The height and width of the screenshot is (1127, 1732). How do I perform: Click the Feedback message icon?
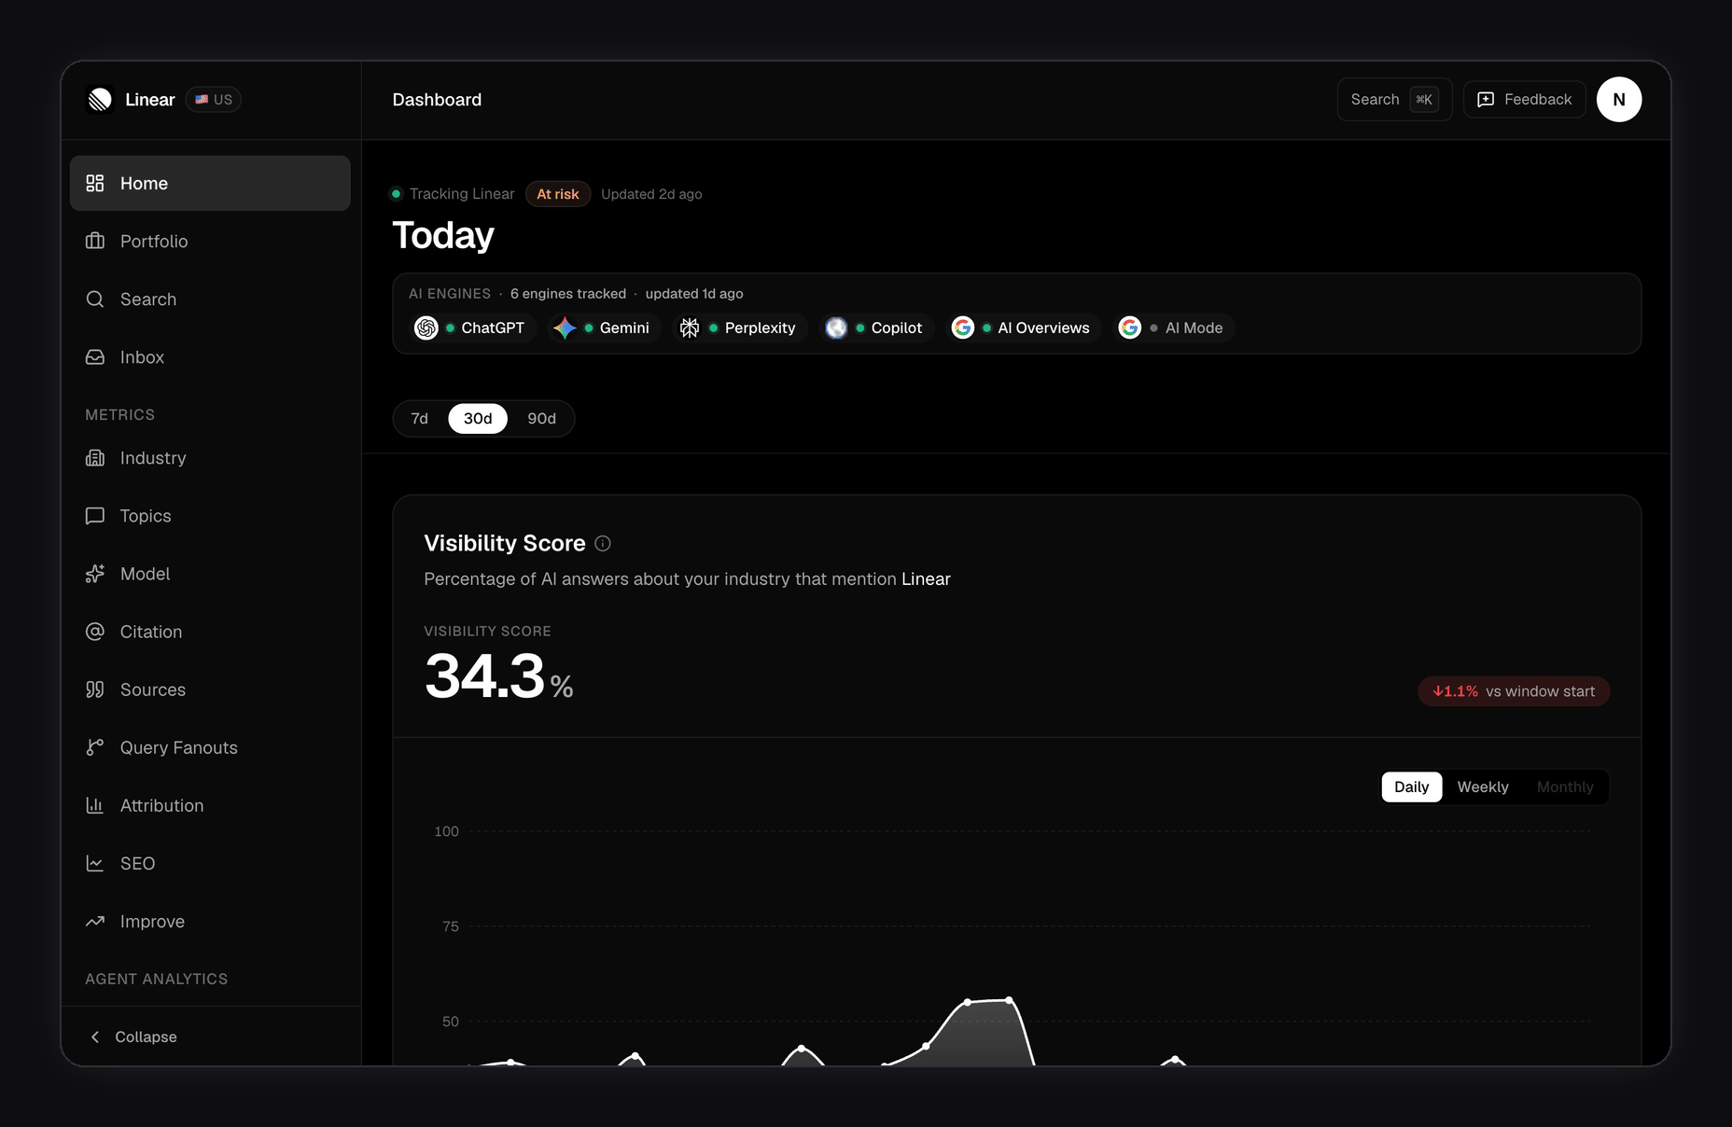click(1486, 99)
